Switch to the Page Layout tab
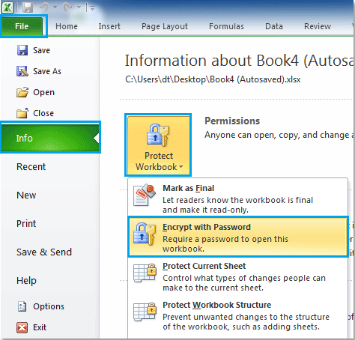The image size is (355, 340). tap(165, 26)
